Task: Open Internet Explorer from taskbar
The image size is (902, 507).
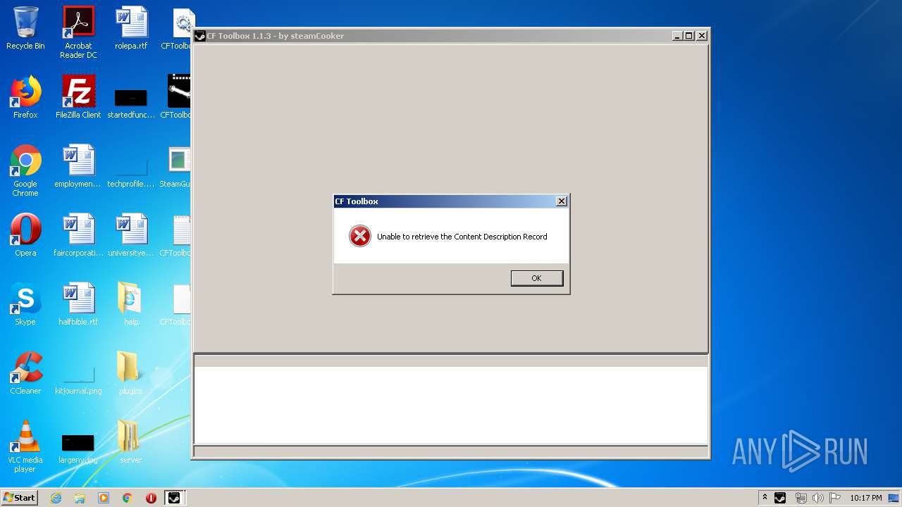Action: pyautogui.click(x=56, y=498)
